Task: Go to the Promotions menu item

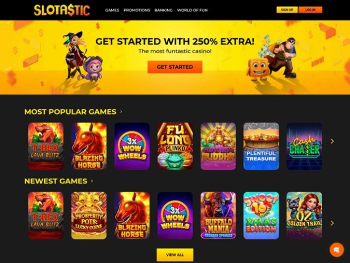Action: tap(137, 10)
